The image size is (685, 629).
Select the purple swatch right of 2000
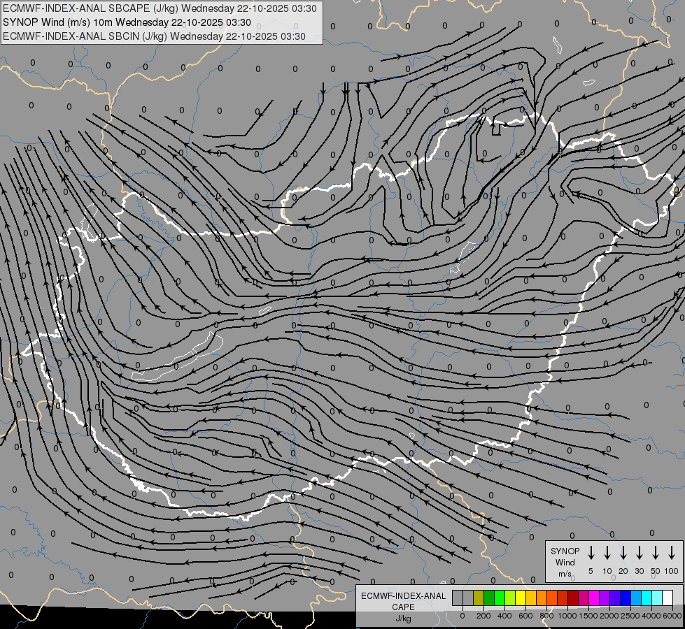614,598
